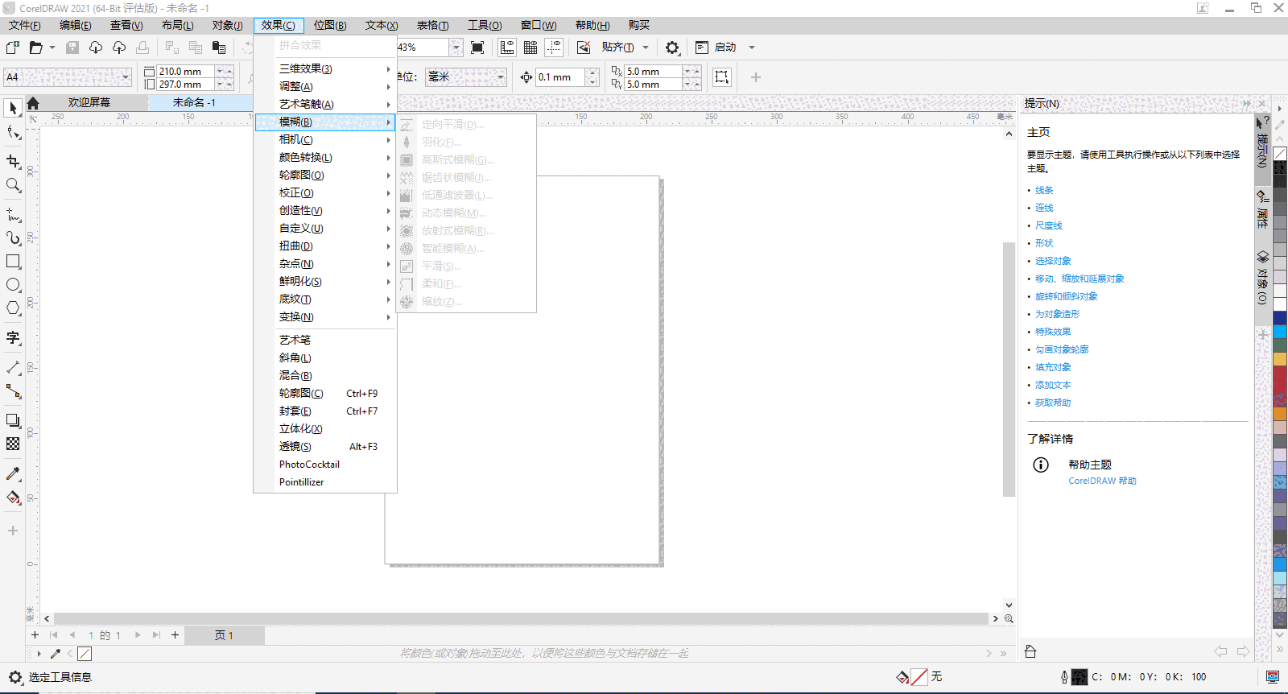Select the Rectangle tool in toolbox

[x=13, y=262]
